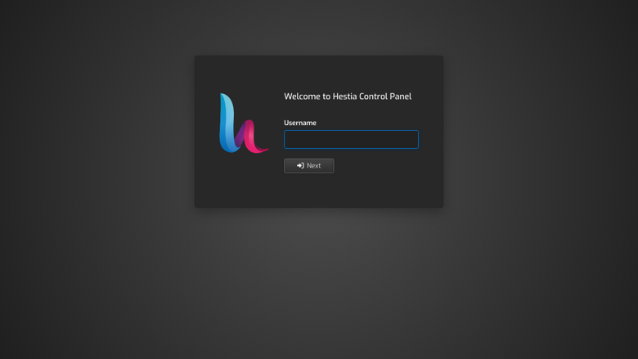Place cursor in the blue-outlined text box
This screenshot has height=359, width=638.
click(351, 140)
